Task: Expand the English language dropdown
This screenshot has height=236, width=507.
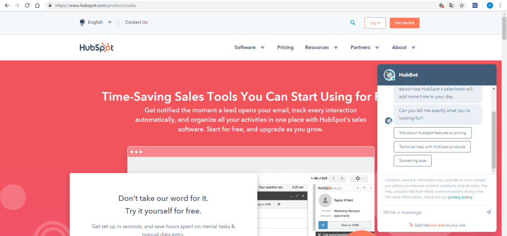Action: tap(109, 23)
